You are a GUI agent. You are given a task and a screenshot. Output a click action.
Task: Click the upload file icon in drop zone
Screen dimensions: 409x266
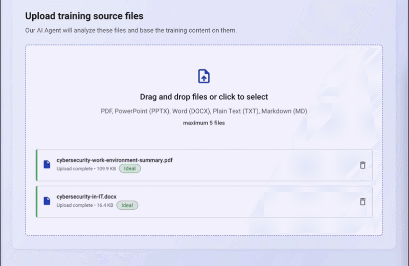tap(203, 76)
